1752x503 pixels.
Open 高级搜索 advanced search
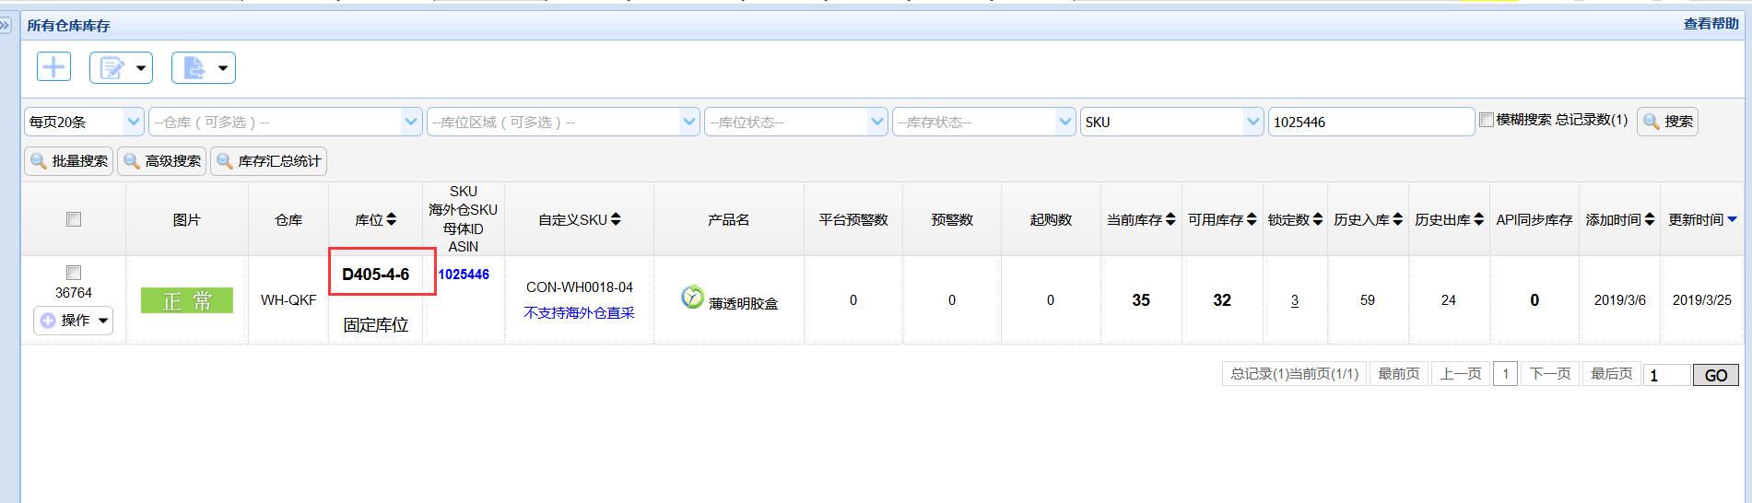click(161, 161)
